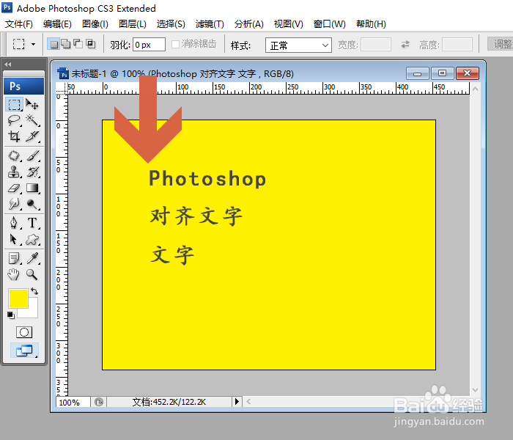This screenshot has width=513, height=440.
Task: Click the horizontal scrollbar left arrow
Action: point(248,401)
